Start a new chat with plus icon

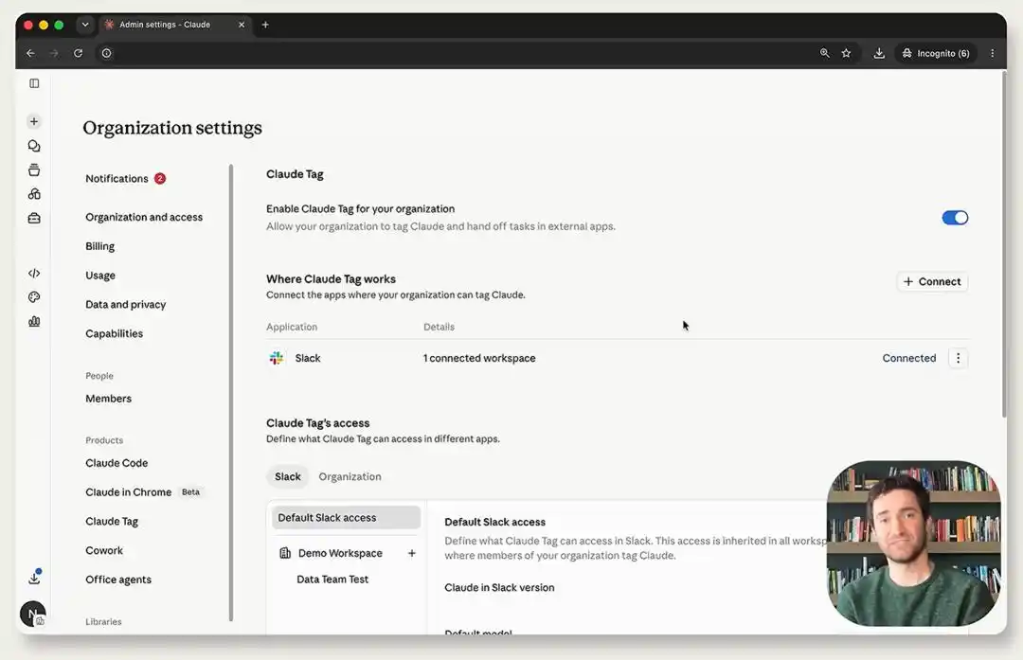34,121
